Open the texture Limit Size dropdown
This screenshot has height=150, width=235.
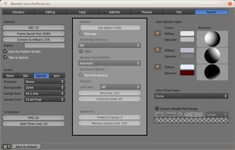coord(120,87)
